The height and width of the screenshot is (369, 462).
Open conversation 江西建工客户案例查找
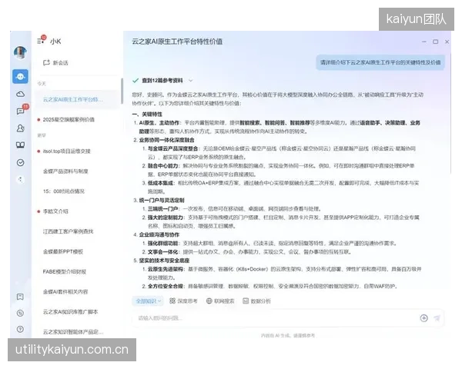[68, 231]
